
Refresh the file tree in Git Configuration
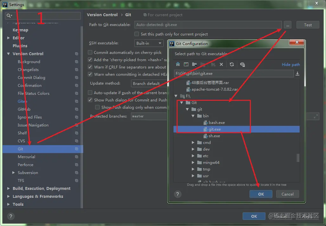(x=232, y=64)
